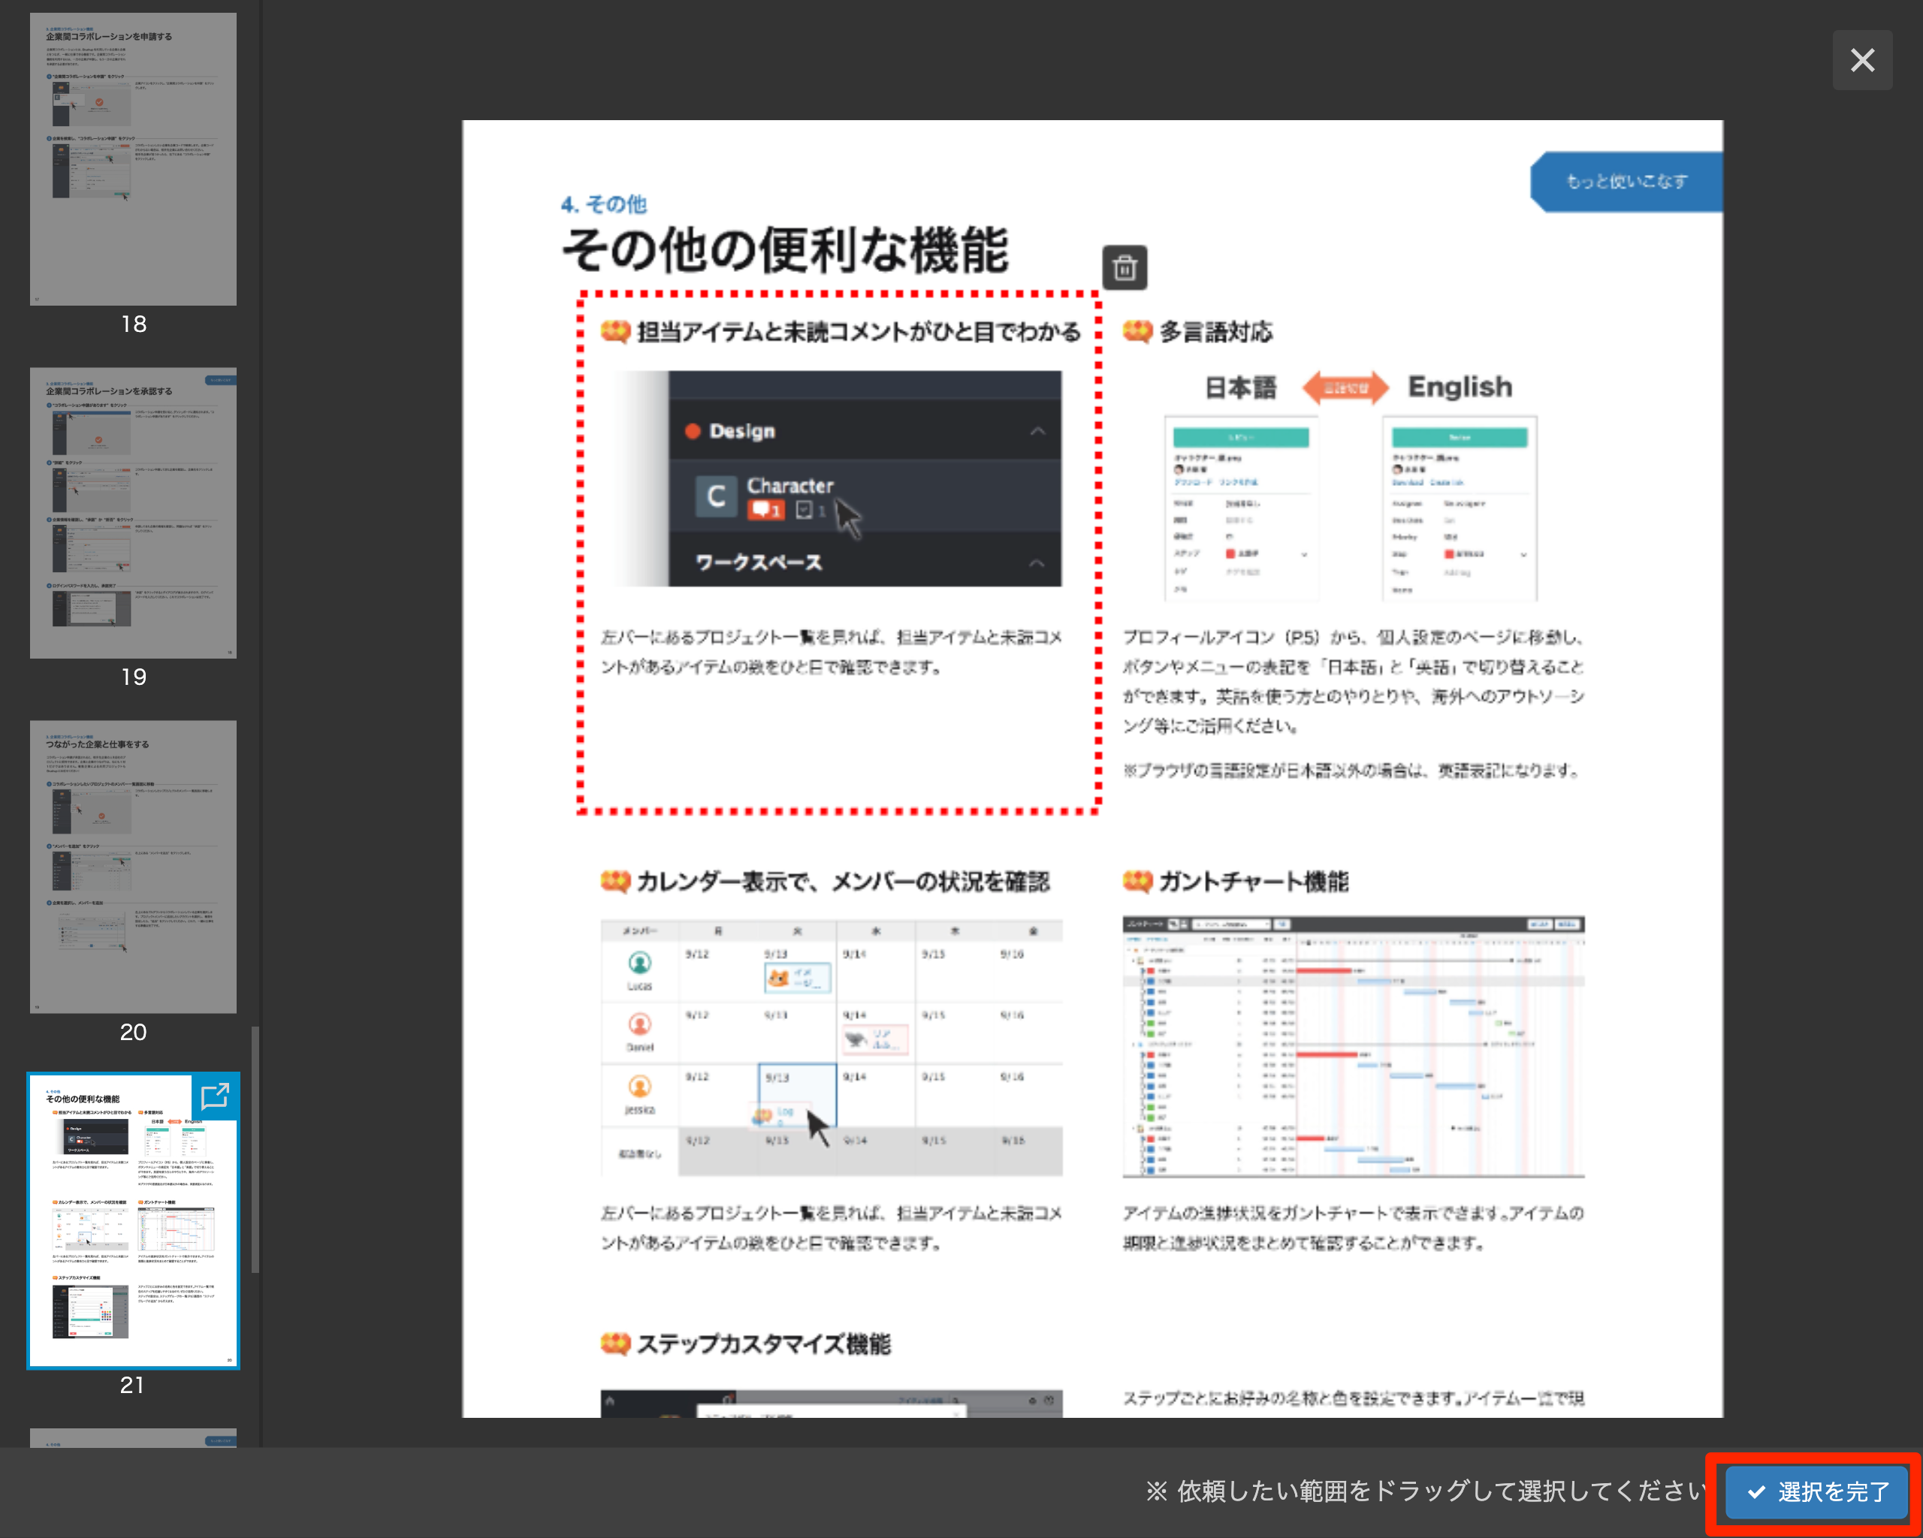Viewport: 1923px width, 1538px height.
Task: Open page 19 thumbnail in the sidebar
Action: coord(133,514)
